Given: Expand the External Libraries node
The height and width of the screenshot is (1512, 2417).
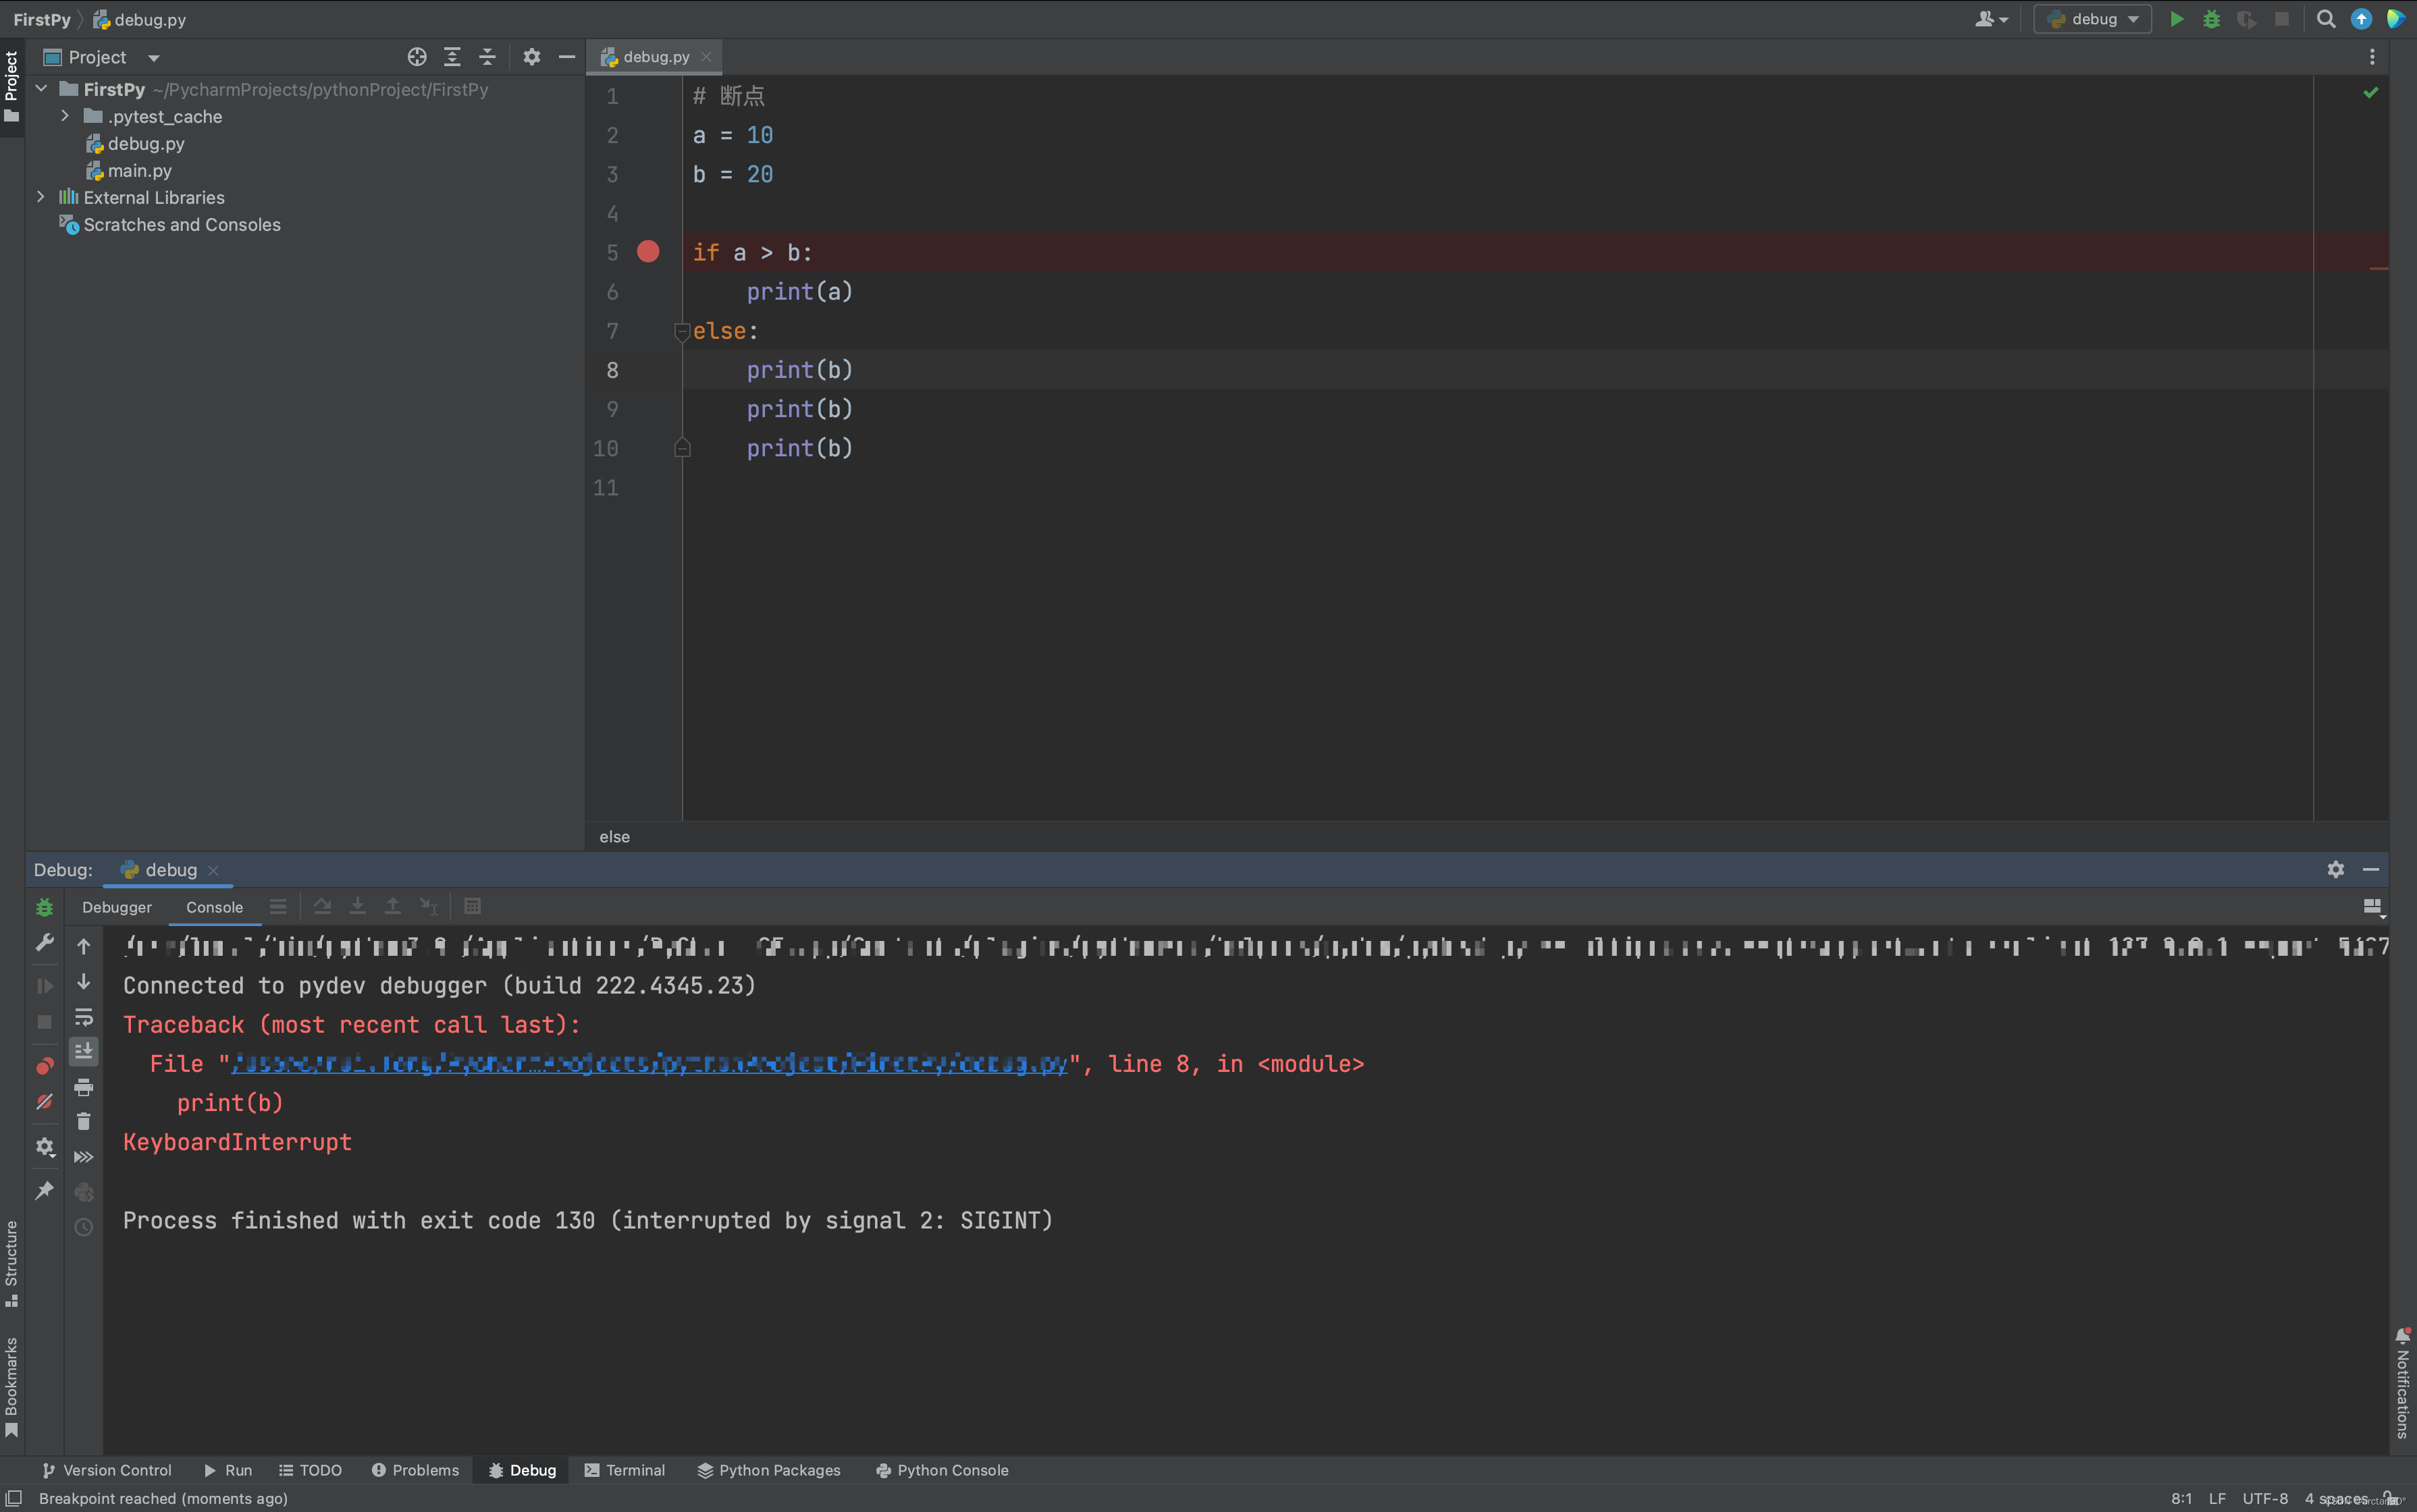Looking at the screenshot, I should coord(41,197).
